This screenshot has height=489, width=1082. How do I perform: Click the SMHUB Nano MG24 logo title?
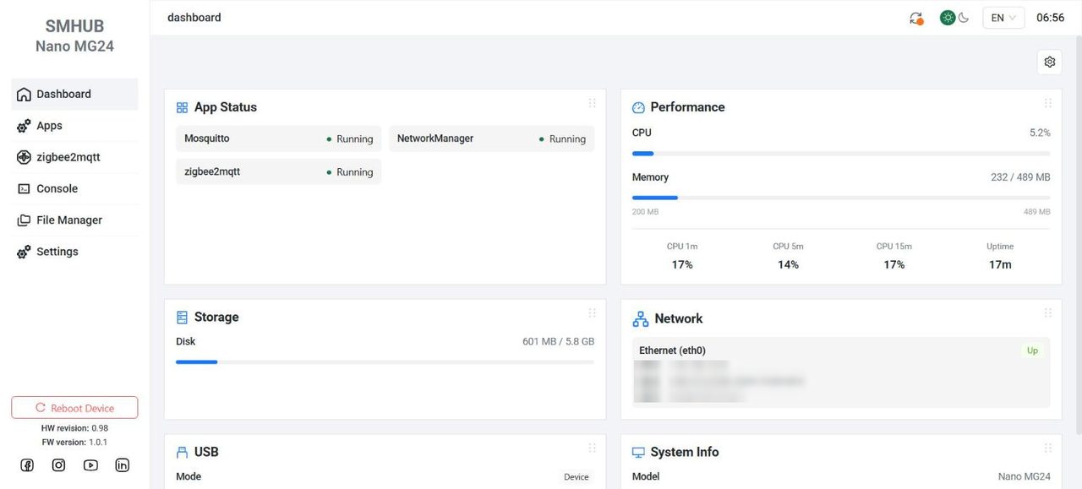click(x=74, y=36)
